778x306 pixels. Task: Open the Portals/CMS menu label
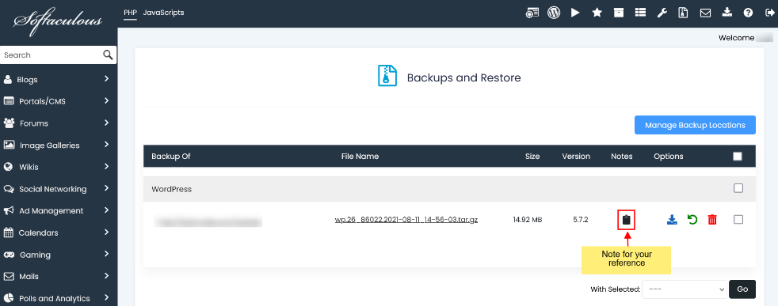click(x=42, y=101)
